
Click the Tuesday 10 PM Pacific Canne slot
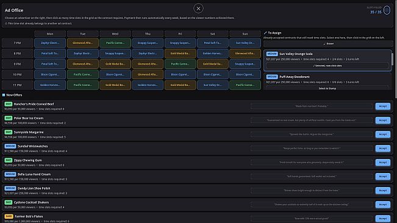pos(82,74)
